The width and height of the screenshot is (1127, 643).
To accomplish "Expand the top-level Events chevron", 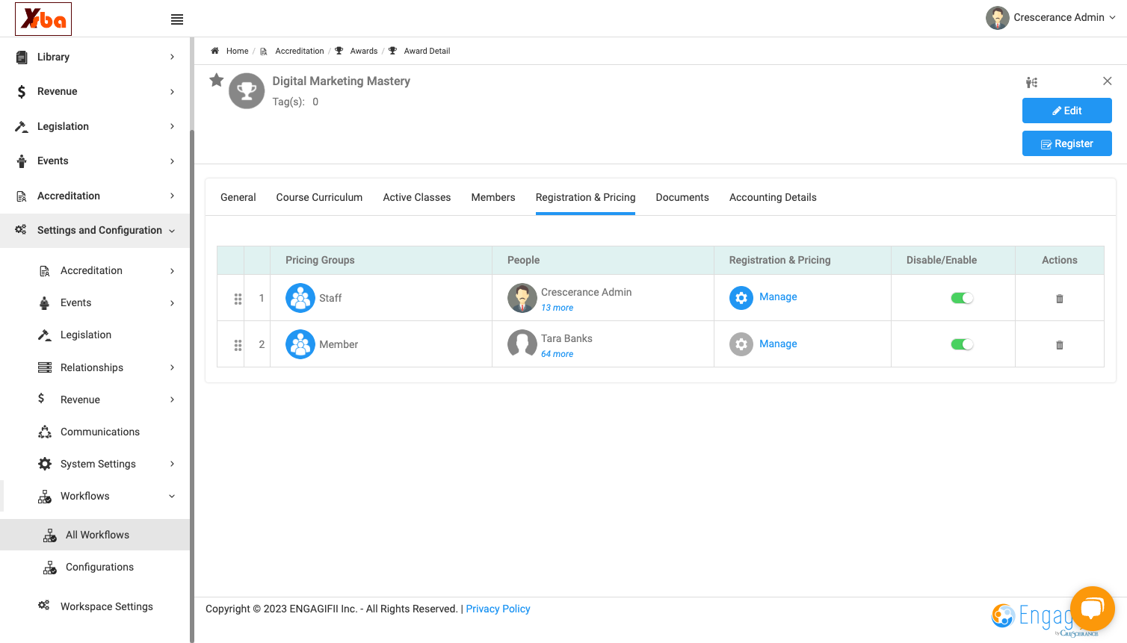I will pyautogui.click(x=172, y=161).
